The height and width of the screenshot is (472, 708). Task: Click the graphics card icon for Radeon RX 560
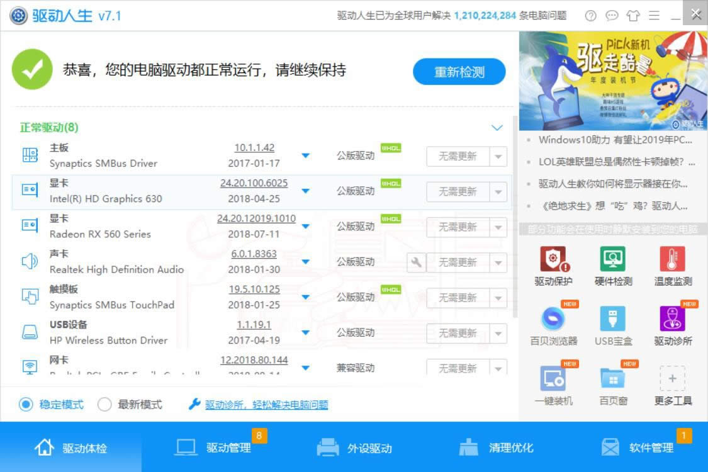(x=30, y=225)
